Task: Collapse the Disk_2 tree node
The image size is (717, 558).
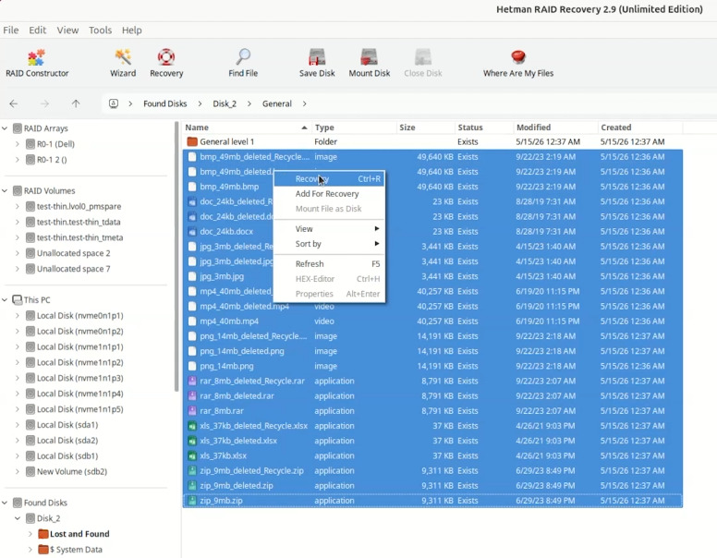Action: tap(18, 518)
